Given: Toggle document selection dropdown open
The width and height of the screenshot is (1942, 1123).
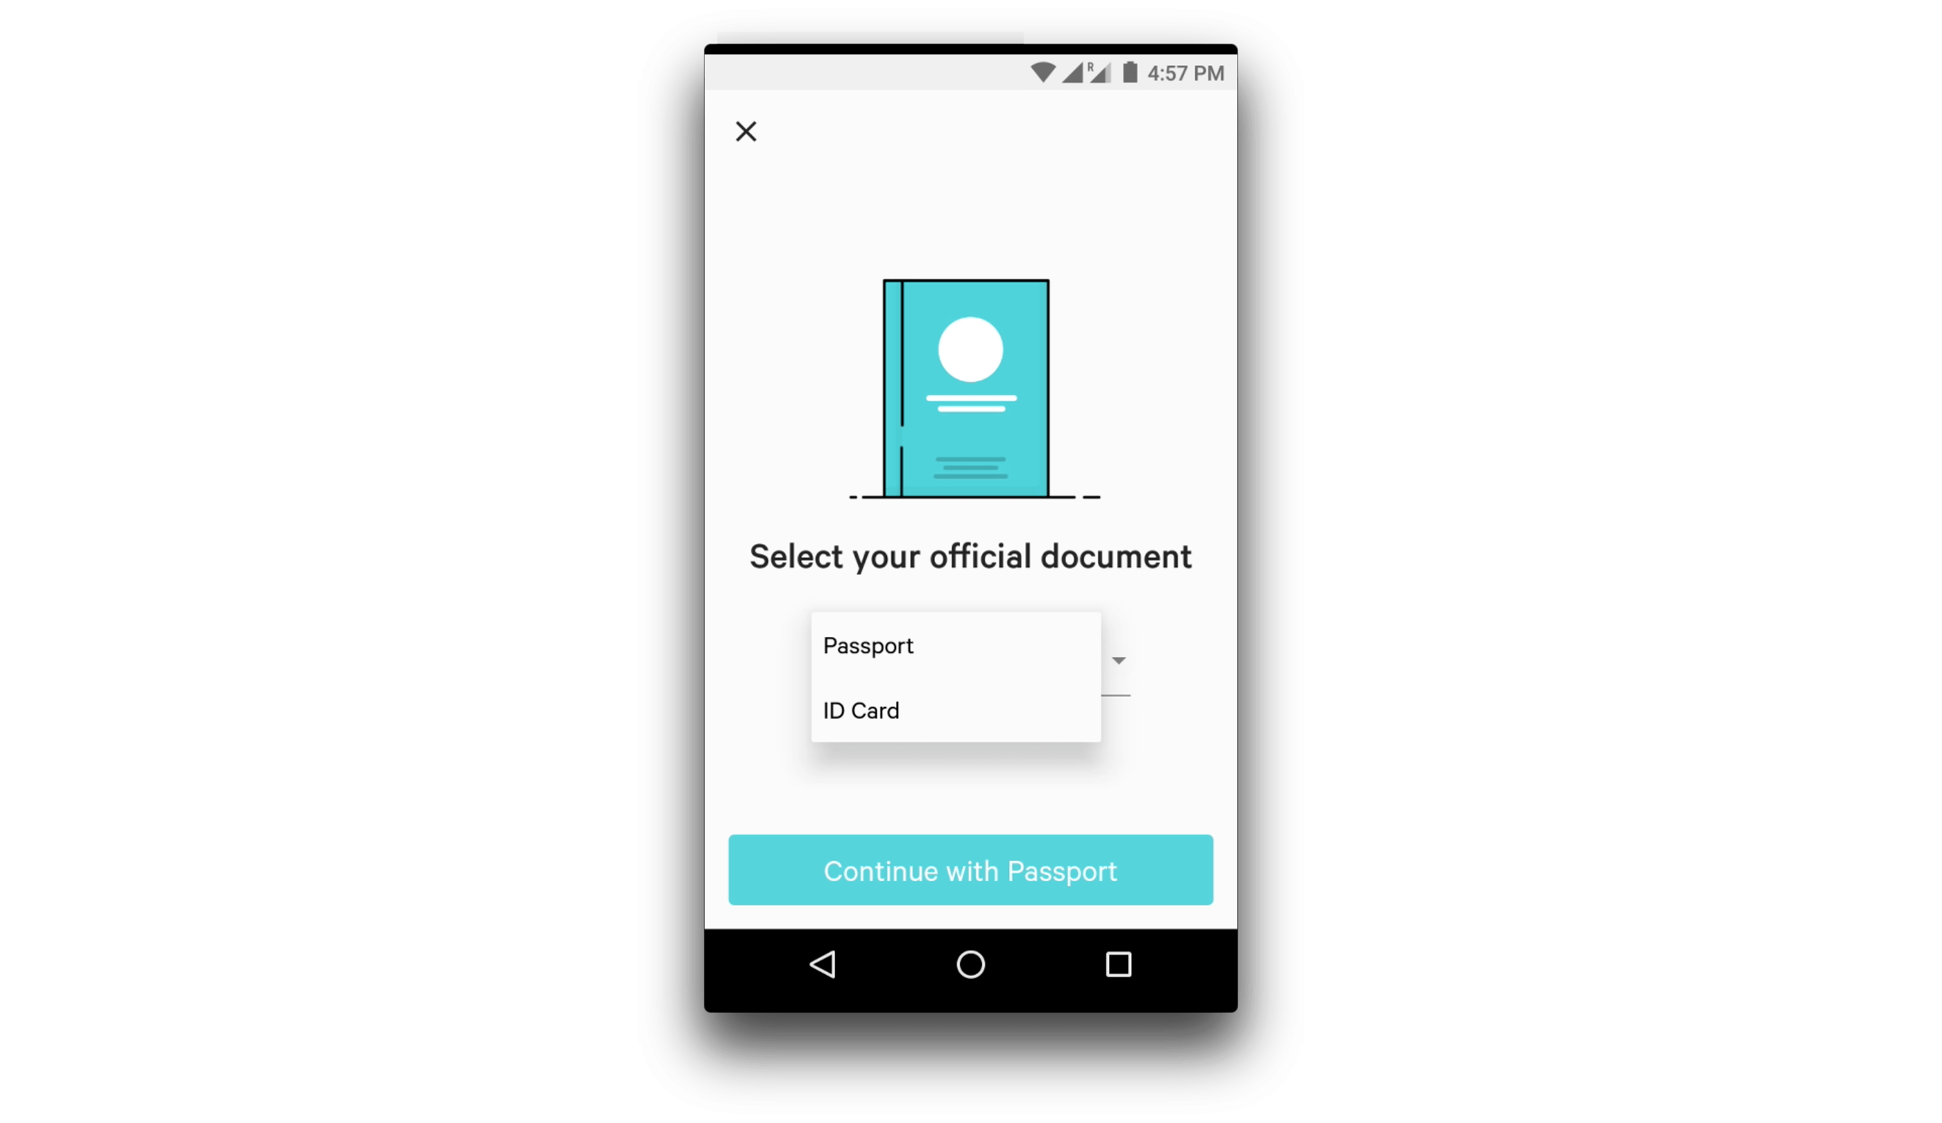Looking at the screenshot, I should [x=1119, y=658].
